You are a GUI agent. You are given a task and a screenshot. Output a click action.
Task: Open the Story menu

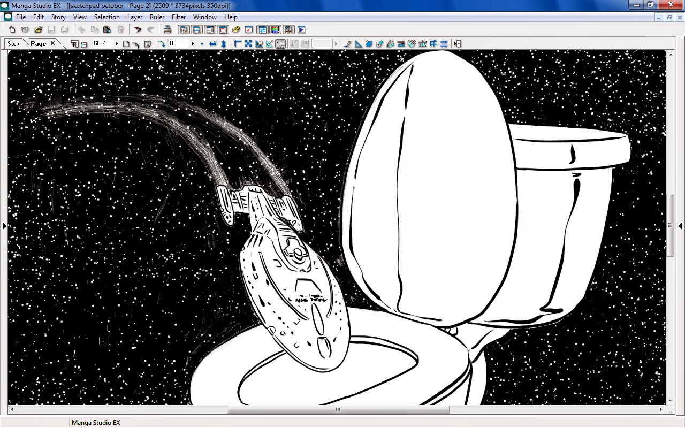tap(58, 17)
